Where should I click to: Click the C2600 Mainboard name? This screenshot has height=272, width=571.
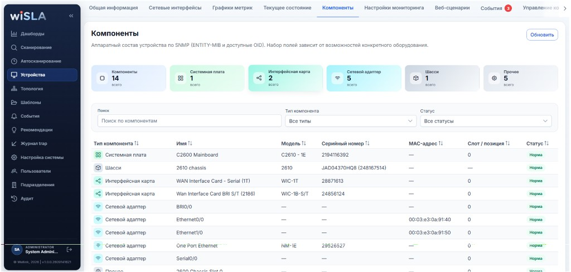coord(197,155)
